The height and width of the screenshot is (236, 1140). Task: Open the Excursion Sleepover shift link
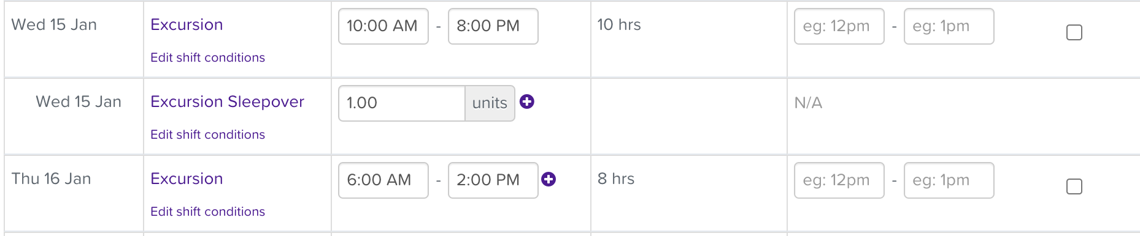[227, 101]
